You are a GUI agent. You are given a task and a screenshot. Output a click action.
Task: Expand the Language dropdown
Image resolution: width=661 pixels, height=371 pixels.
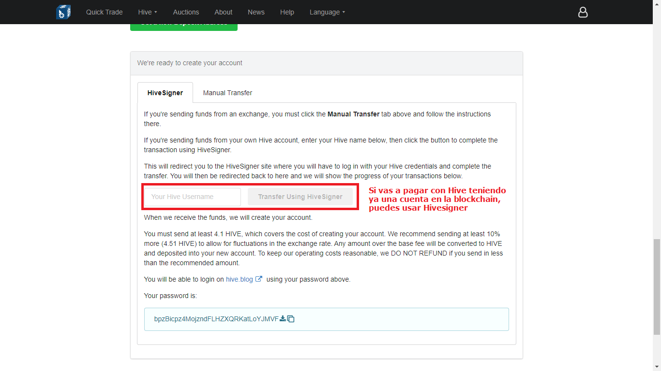coord(327,12)
